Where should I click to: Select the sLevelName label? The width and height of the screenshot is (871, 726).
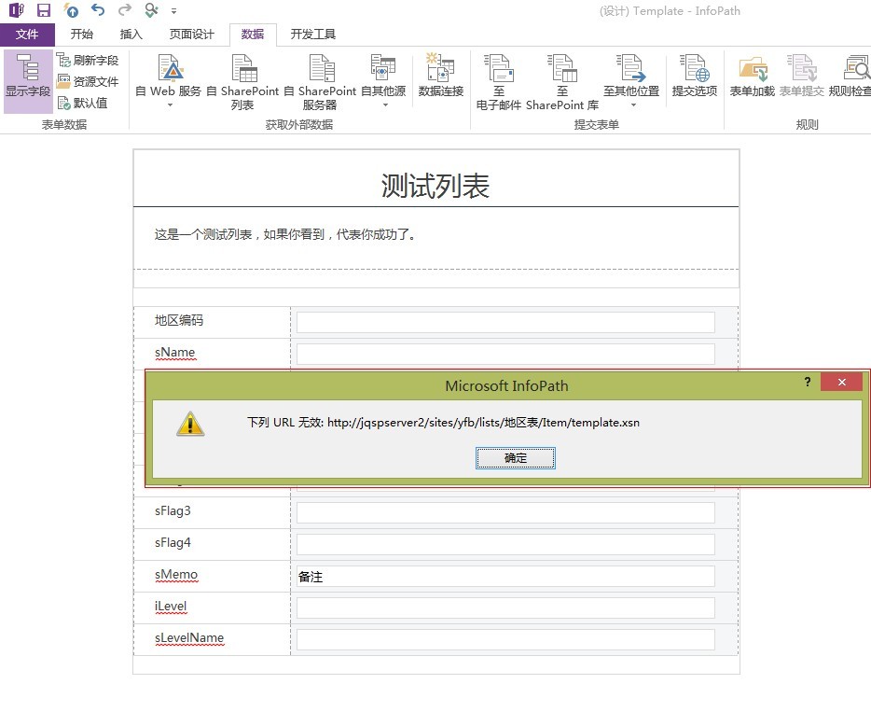click(x=189, y=637)
